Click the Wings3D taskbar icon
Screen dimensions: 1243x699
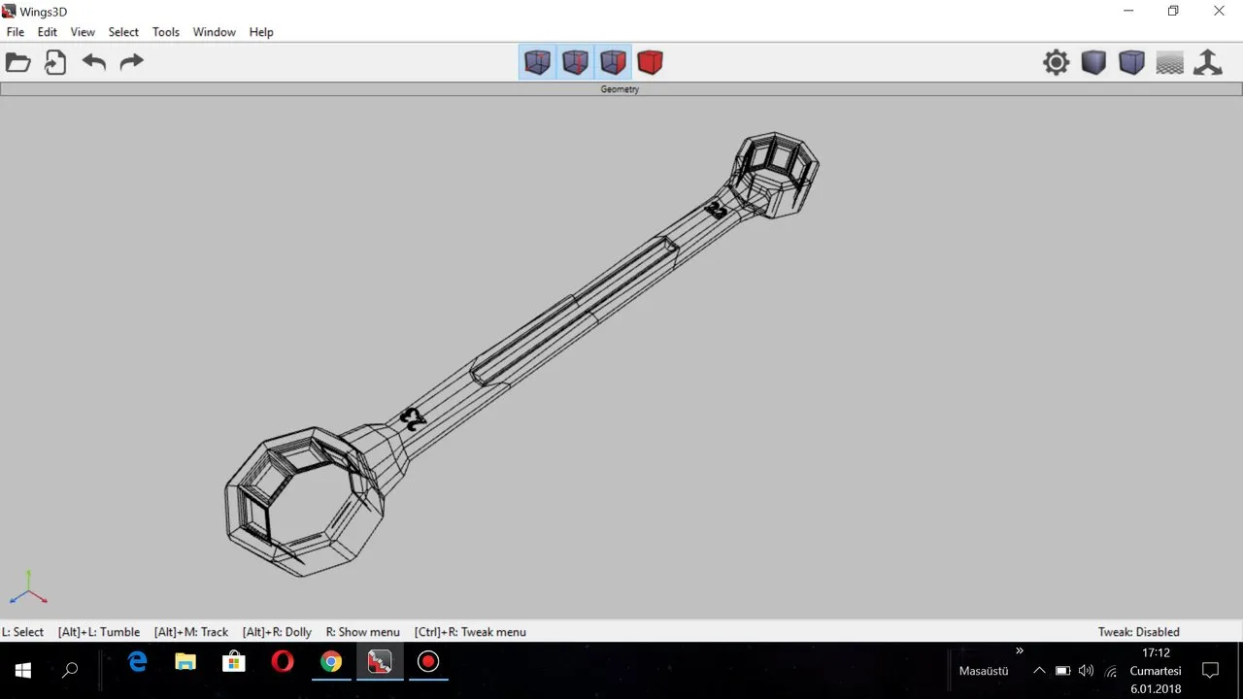pyautogui.click(x=380, y=662)
